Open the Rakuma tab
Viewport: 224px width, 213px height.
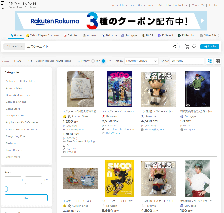109,36
